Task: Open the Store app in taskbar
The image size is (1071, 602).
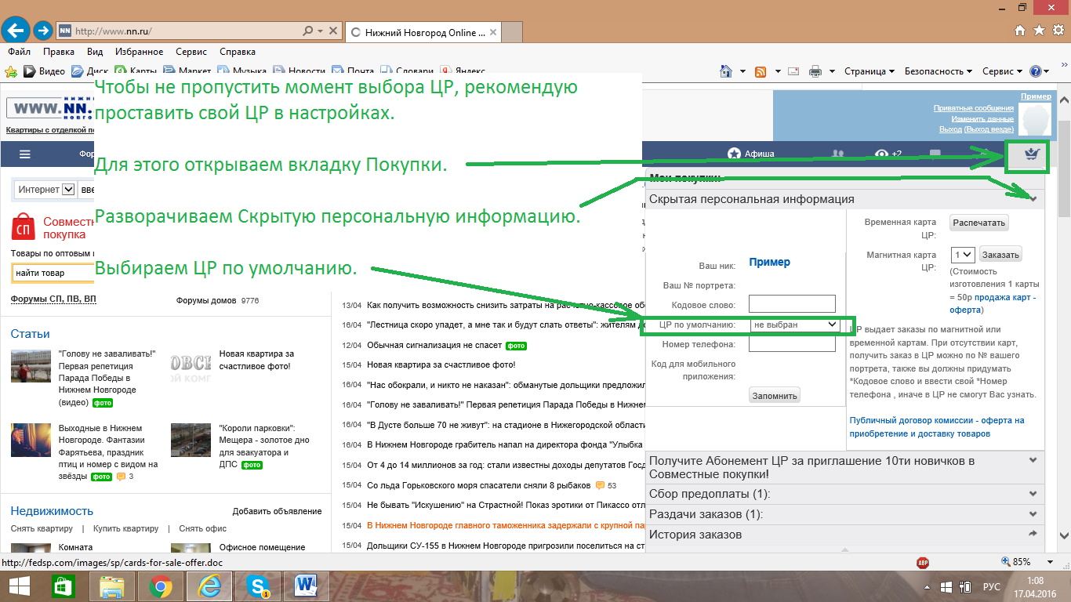Action: click(62, 586)
